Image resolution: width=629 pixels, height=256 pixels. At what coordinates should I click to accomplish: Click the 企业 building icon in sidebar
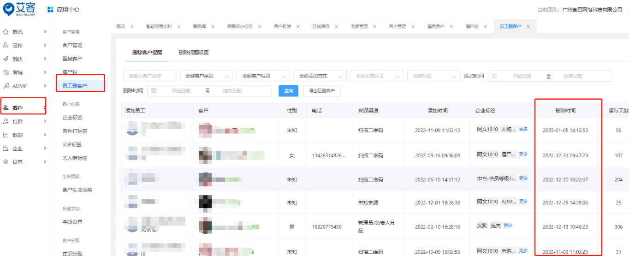(6, 149)
